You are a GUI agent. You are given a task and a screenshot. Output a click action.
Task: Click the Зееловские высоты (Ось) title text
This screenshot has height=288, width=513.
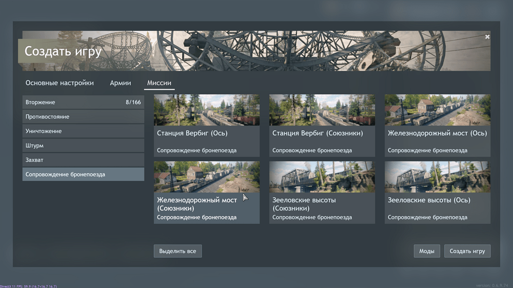[429, 200]
